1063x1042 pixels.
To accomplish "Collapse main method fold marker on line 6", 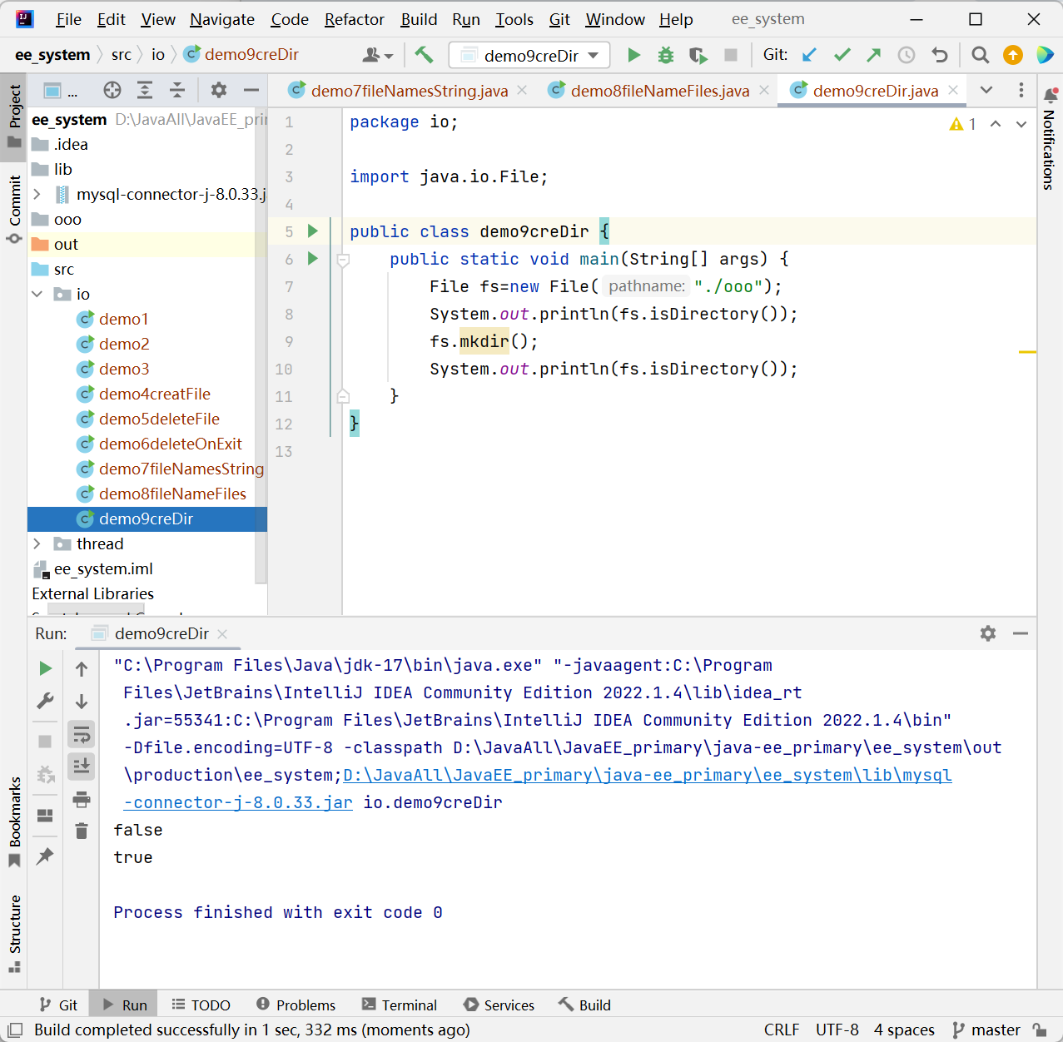I will click(342, 259).
